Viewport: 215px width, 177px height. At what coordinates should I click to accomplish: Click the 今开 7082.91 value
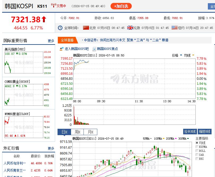coord(74,18)
